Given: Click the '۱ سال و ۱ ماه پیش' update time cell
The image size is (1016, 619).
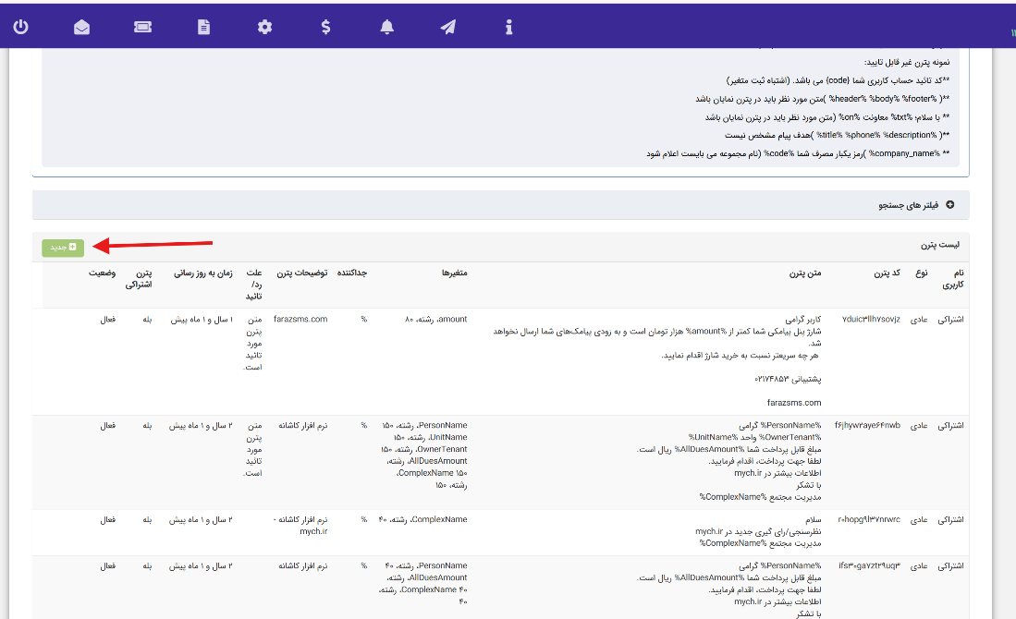Looking at the screenshot, I should coord(202,320).
